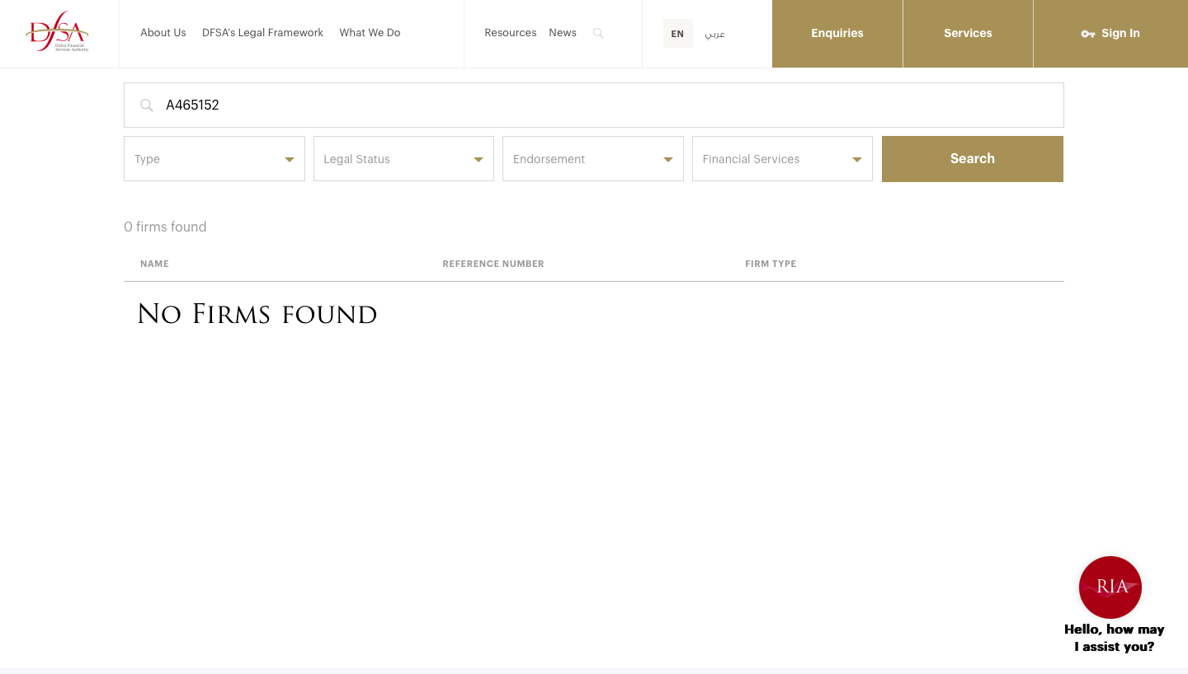Open the About Us menu
1188x674 pixels.
coord(163,33)
